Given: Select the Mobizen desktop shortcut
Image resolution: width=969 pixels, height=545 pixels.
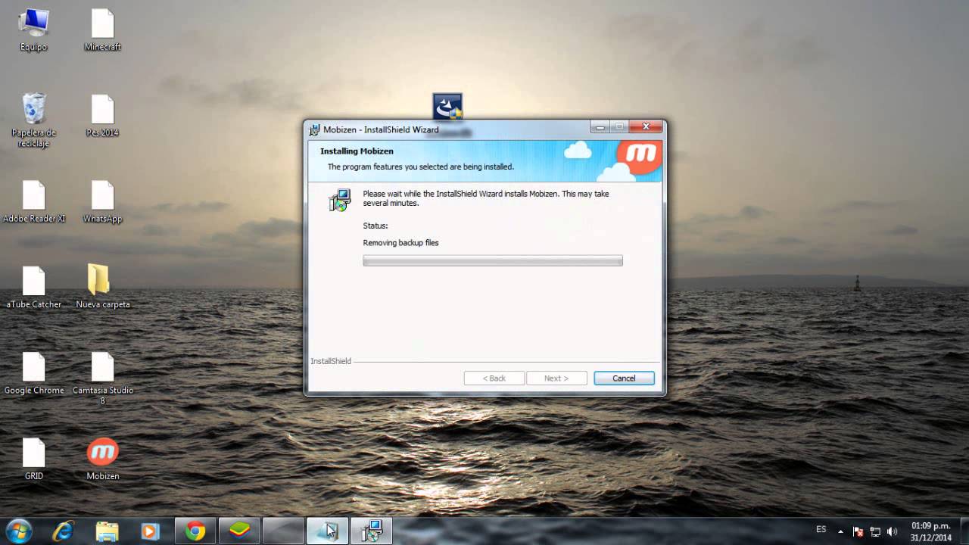Looking at the screenshot, I should coord(102,459).
